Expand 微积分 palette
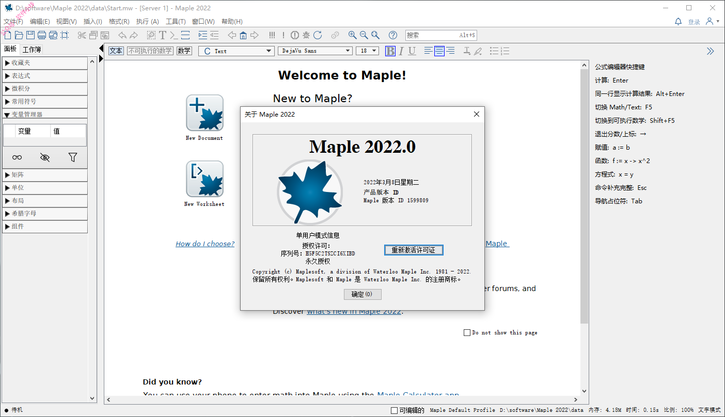This screenshot has height=417, width=725. click(45, 89)
